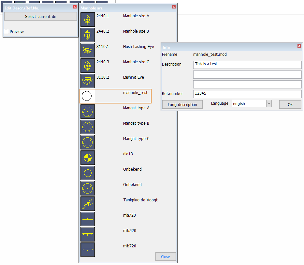Select the Tankplug de Voogt icon

(87, 204)
